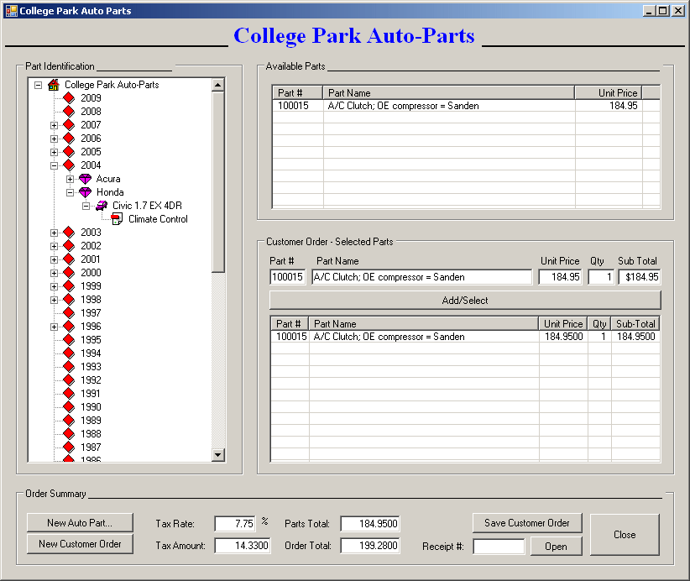This screenshot has height=581, width=690.
Task: Select the Climate Control tree item
Action: pos(158,219)
